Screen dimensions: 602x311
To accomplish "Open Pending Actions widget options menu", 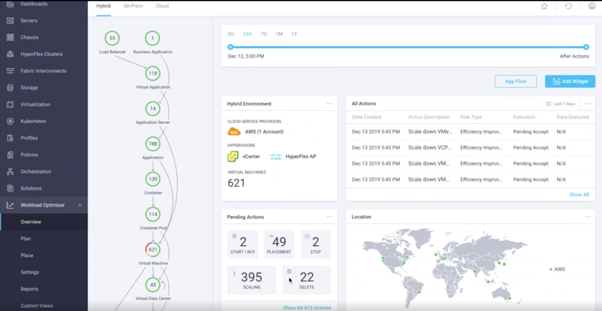I will coord(330,217).
